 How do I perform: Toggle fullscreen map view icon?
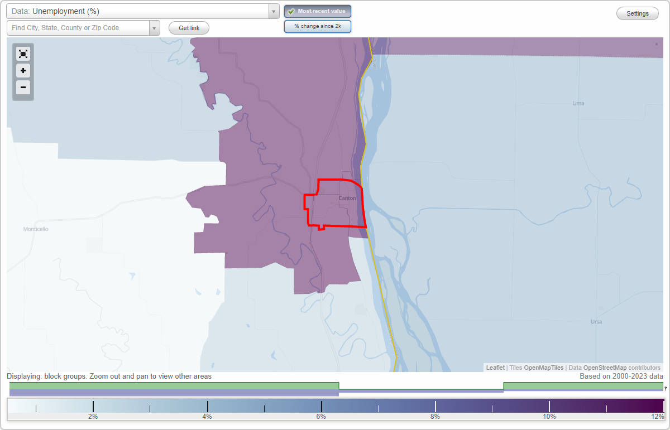coord(23,54)
